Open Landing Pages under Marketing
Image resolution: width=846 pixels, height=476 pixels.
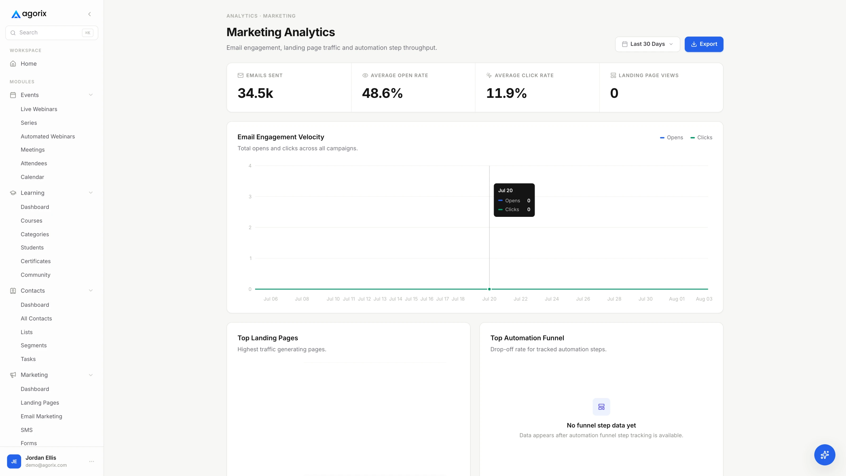(40, 403)
